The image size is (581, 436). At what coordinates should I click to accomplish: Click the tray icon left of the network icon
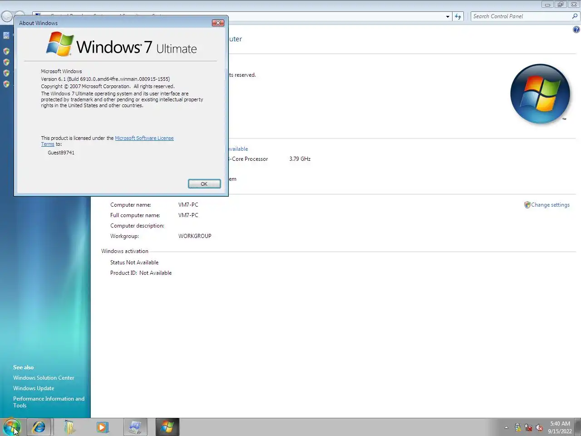[x=517, y=427]
